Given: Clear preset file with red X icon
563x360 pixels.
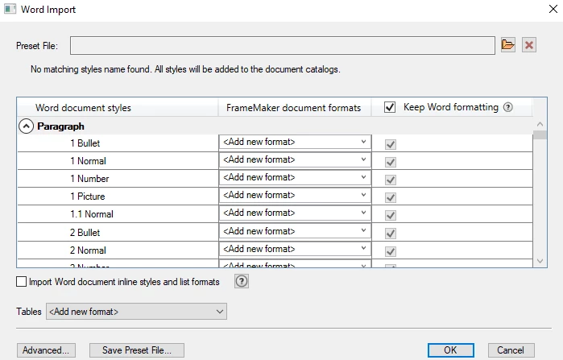Looking at the screenshot, I should click(529, 45).
